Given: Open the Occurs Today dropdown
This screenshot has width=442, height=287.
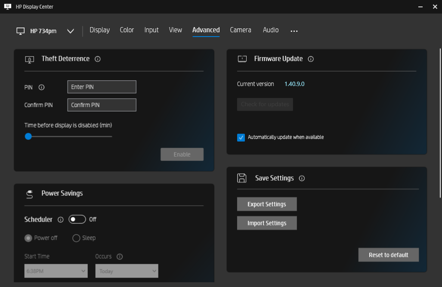Looking at the screenshot, I should pyautogui.click(x=127, y=271).
